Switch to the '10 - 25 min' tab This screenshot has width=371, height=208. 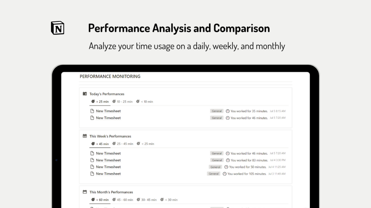coord(122,102)
